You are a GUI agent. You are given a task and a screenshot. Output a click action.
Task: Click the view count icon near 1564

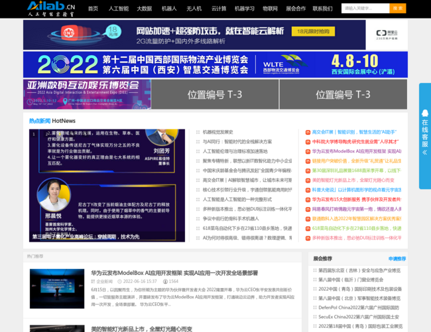[x=165, y=282]
